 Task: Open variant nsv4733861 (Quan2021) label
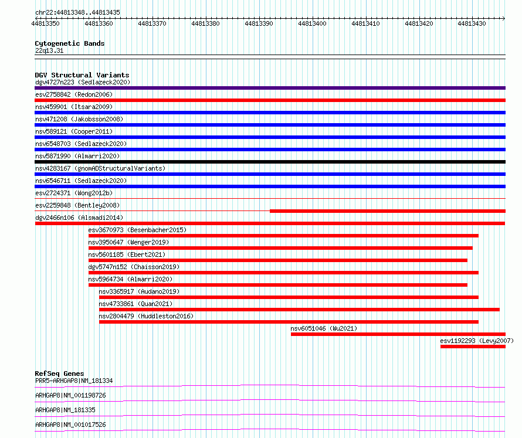click(x=135, y=304)
